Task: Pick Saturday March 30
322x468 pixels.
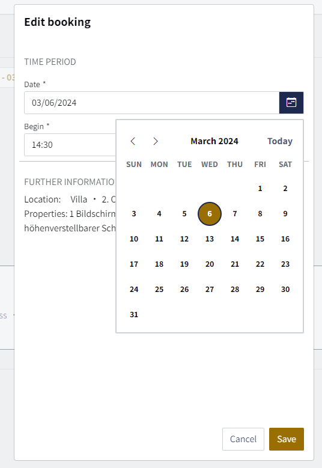Action: [x=285, y=289]
